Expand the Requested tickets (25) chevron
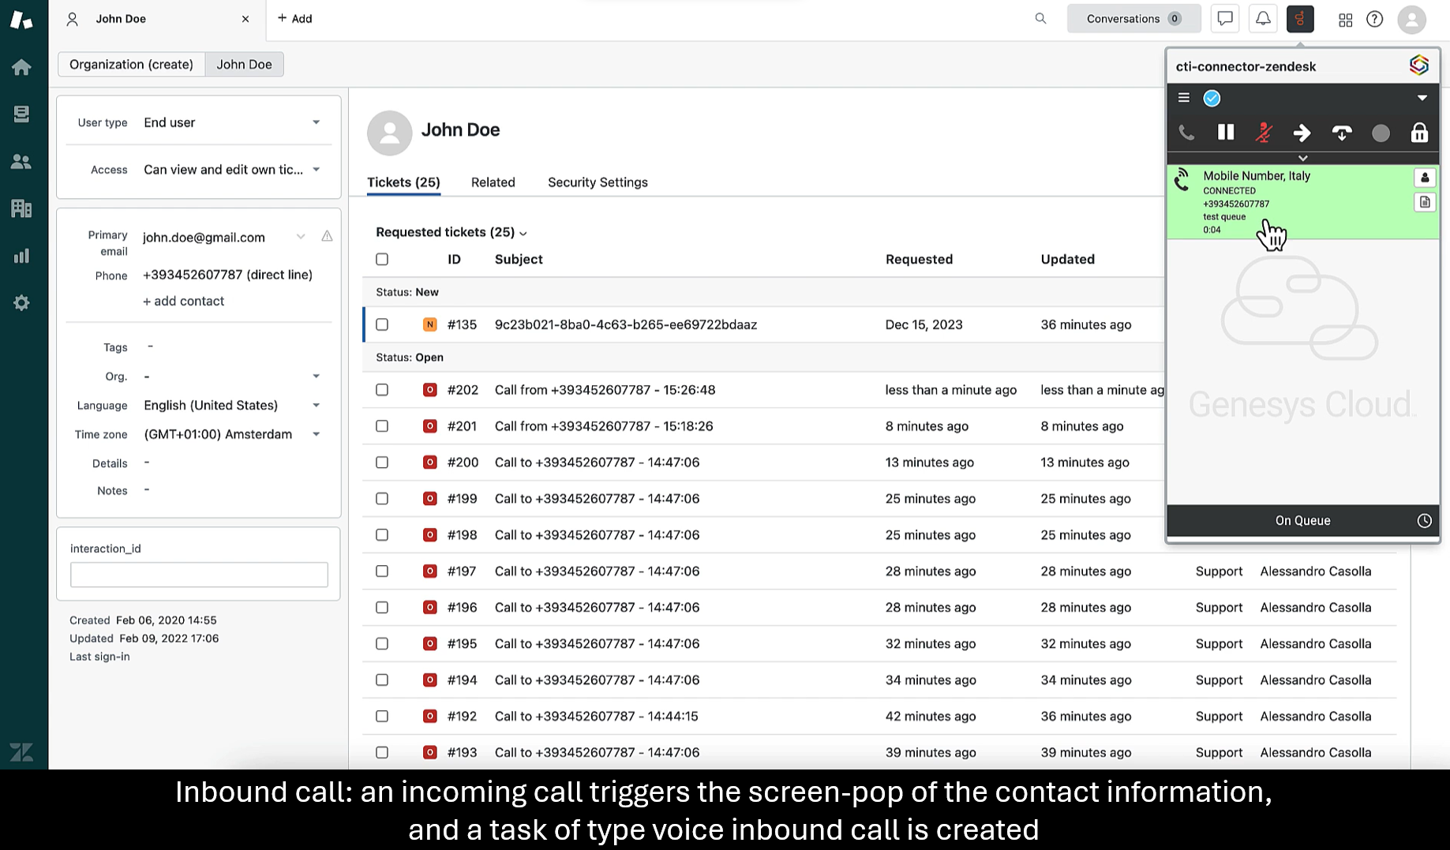The image size is (1450, 850). (523, 233)
